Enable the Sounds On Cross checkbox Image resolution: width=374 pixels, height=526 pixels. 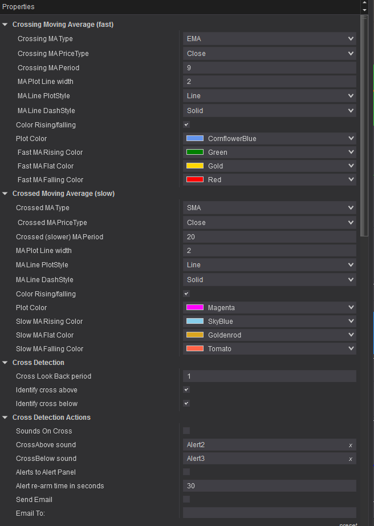(186, 431)
